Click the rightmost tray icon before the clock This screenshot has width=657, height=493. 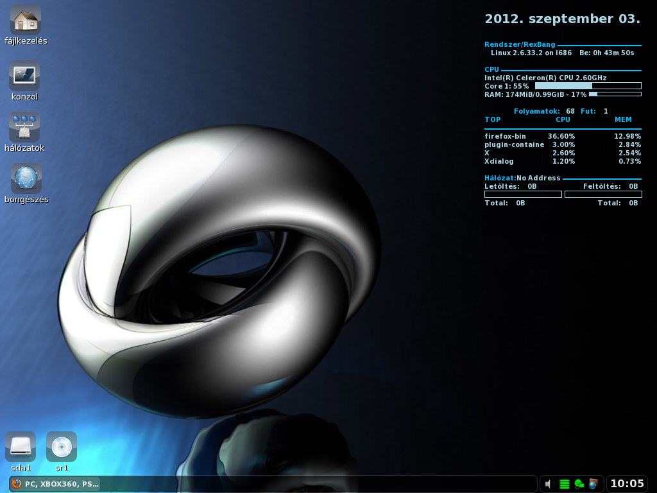pos(593,484)
